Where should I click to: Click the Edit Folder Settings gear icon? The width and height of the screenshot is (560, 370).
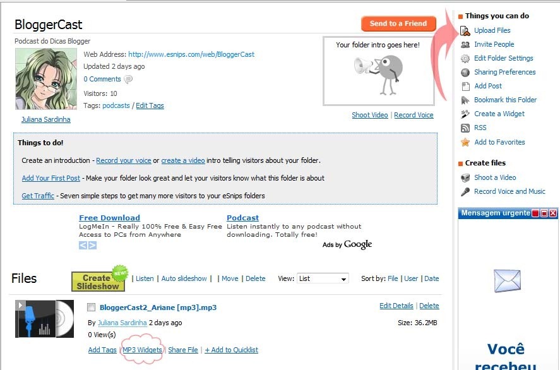(x=465, y=58)
